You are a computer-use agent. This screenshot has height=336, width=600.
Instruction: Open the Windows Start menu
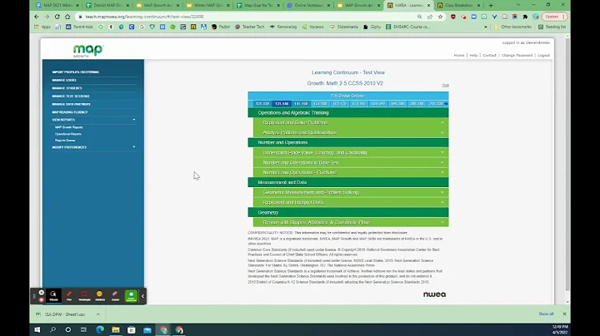point(37,330)
